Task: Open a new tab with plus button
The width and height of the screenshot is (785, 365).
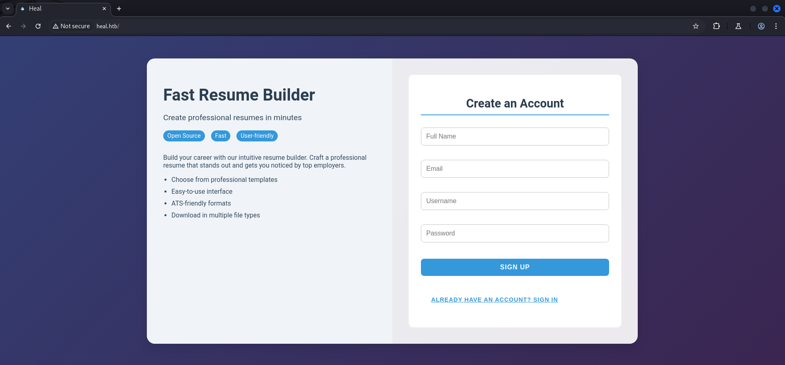Action: [119, 9]
